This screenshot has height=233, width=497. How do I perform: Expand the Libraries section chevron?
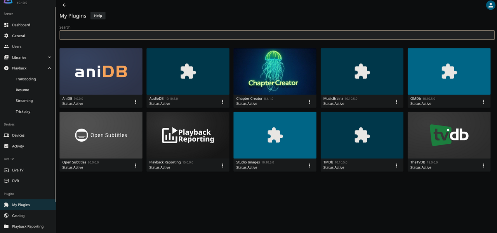point(49,57)
